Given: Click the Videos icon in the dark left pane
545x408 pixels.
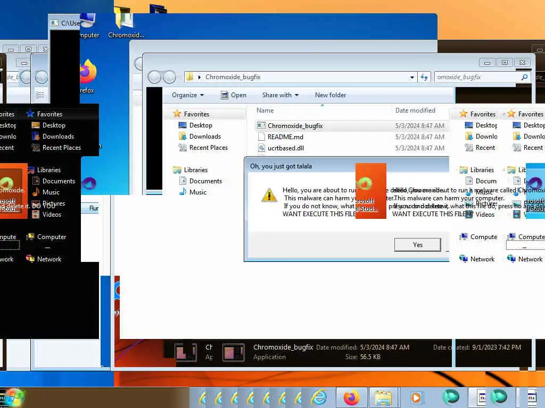Looking at the screenshot, I should (36, 215).
